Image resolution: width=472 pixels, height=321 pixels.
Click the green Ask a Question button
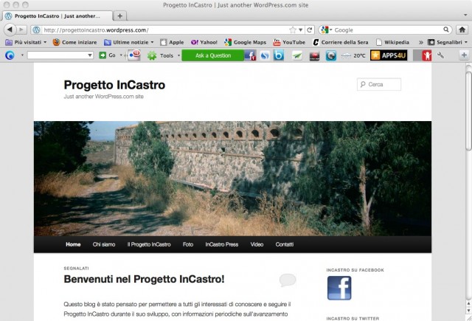click(x=212, y=55)
